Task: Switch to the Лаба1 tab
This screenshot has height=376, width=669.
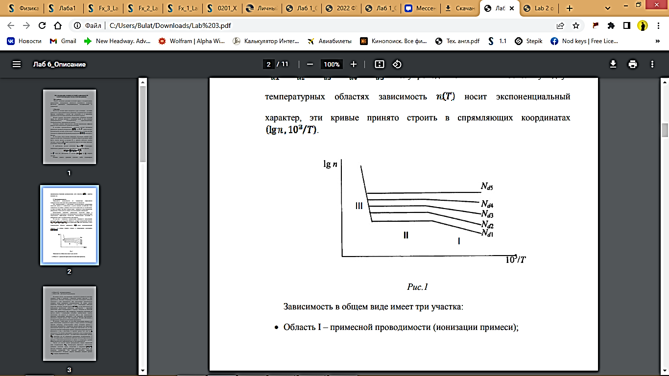Action: pyautogui.click(x=63, y=8)
